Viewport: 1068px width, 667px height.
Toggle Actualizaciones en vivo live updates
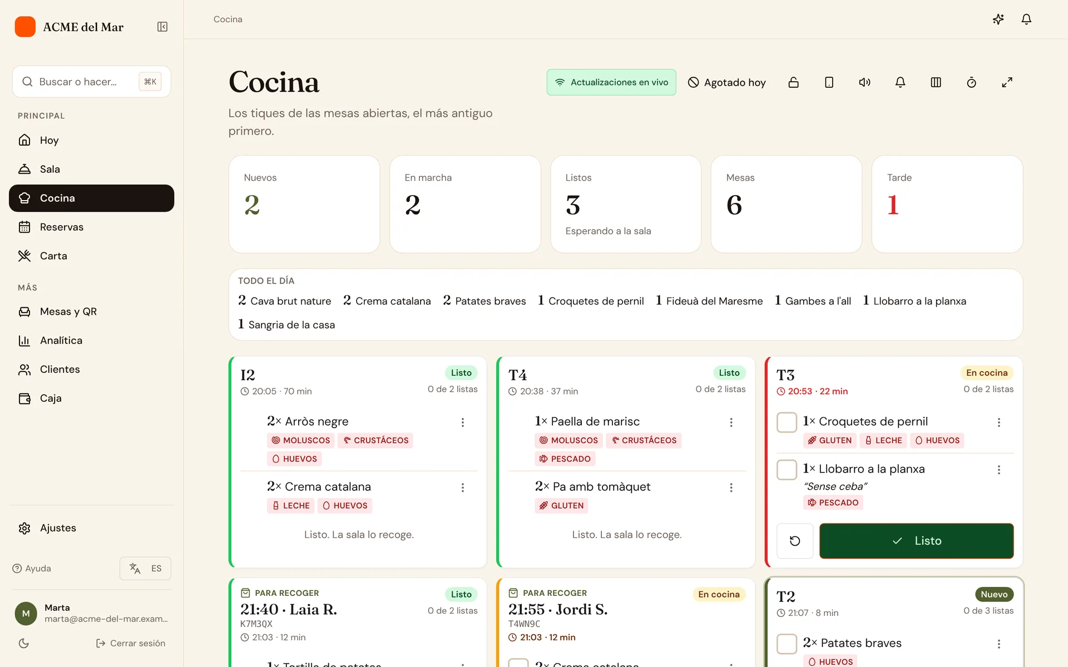tap(611, 82)
